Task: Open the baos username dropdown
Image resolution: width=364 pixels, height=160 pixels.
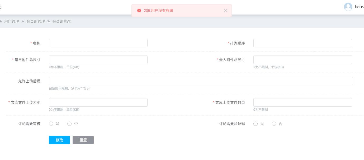Action: (359, 7)
